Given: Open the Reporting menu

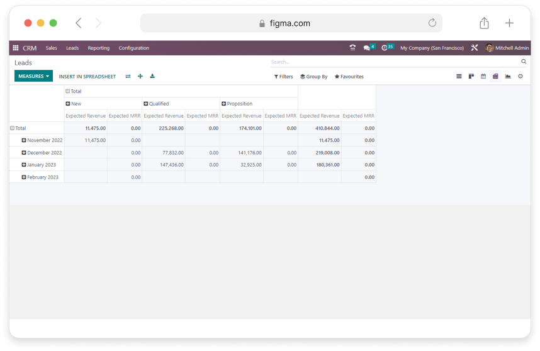Looking at the screenshot, I should coord(98,48).
